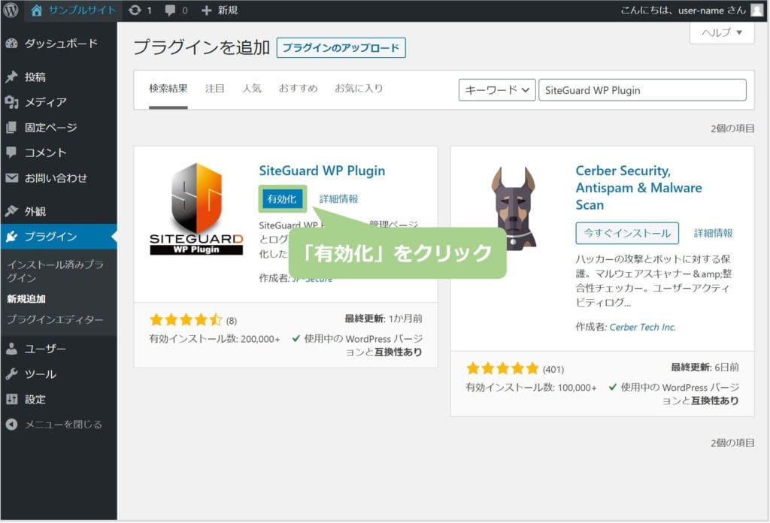Click the WordPress logo icon

click(x=11, y=11)
